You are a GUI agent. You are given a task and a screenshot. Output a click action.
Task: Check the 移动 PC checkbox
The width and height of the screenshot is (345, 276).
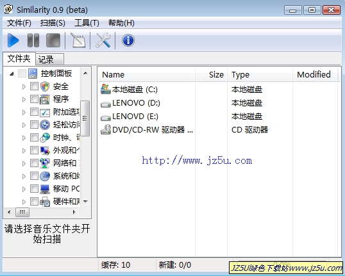pyautogui.click(x=34, y=189)
